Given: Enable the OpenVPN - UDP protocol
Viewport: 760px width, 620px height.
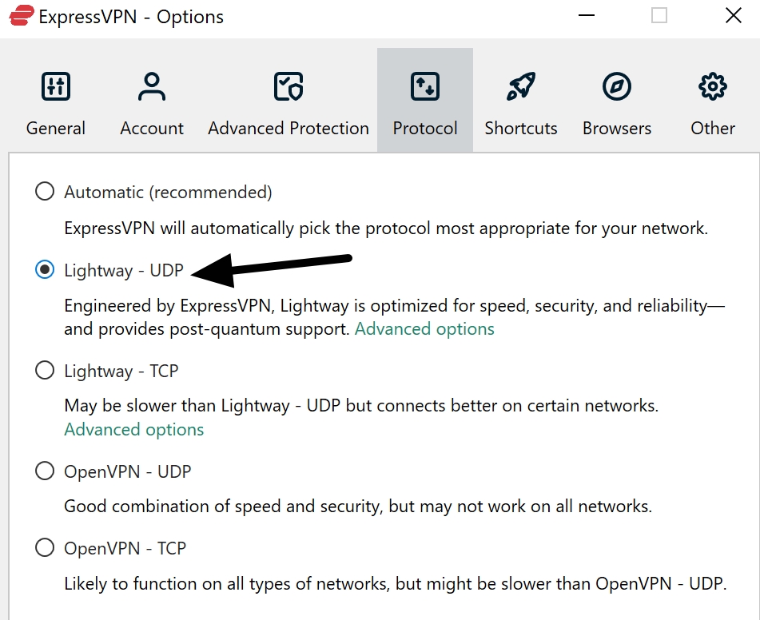Looking at the screenshot, I should [45, 471].
